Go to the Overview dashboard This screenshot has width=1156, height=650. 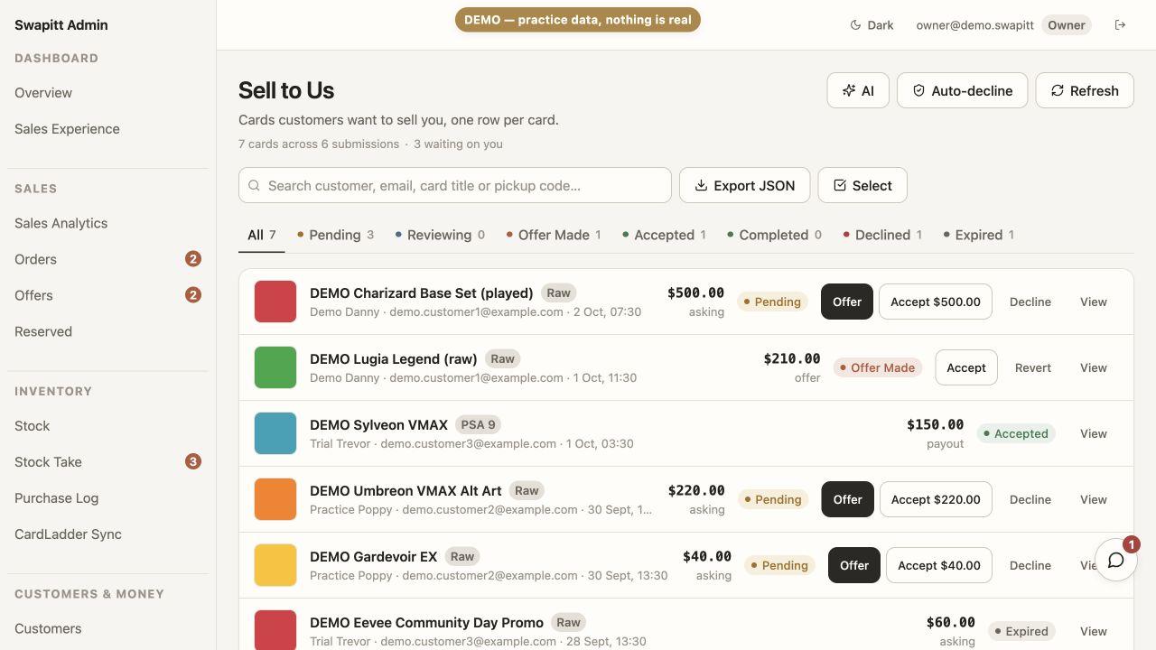click(107, 92)
